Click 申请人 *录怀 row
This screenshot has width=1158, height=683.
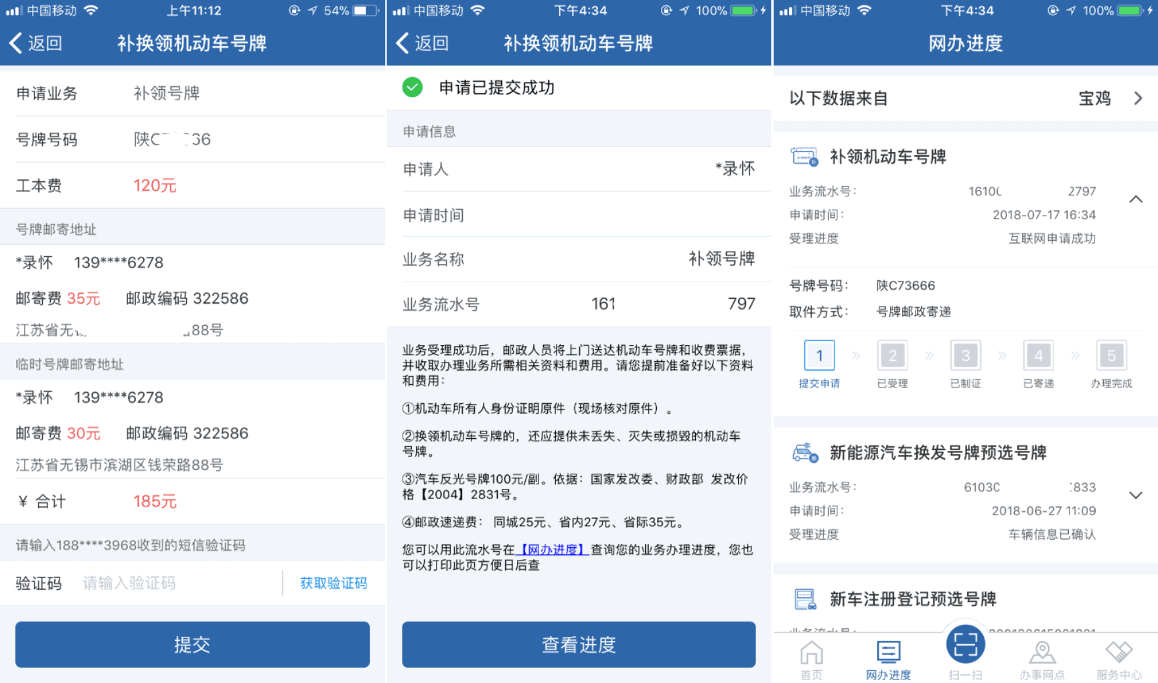(x=579, y=169)
